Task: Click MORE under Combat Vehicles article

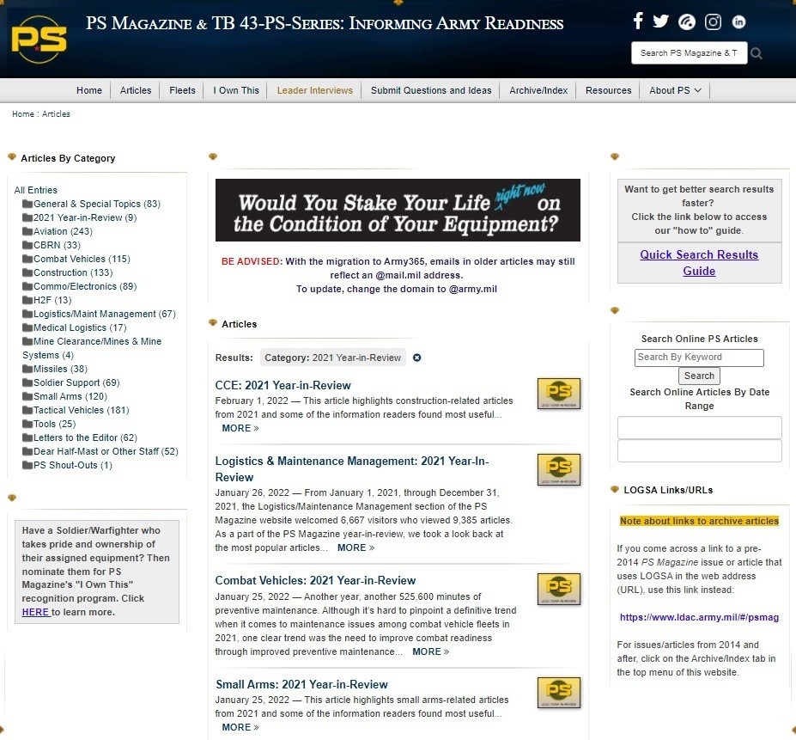Action: [x=430, y=651]
